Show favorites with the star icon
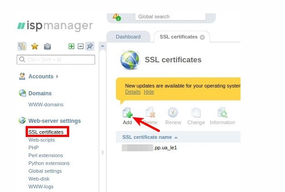The image size is (285, 192). 34,46
